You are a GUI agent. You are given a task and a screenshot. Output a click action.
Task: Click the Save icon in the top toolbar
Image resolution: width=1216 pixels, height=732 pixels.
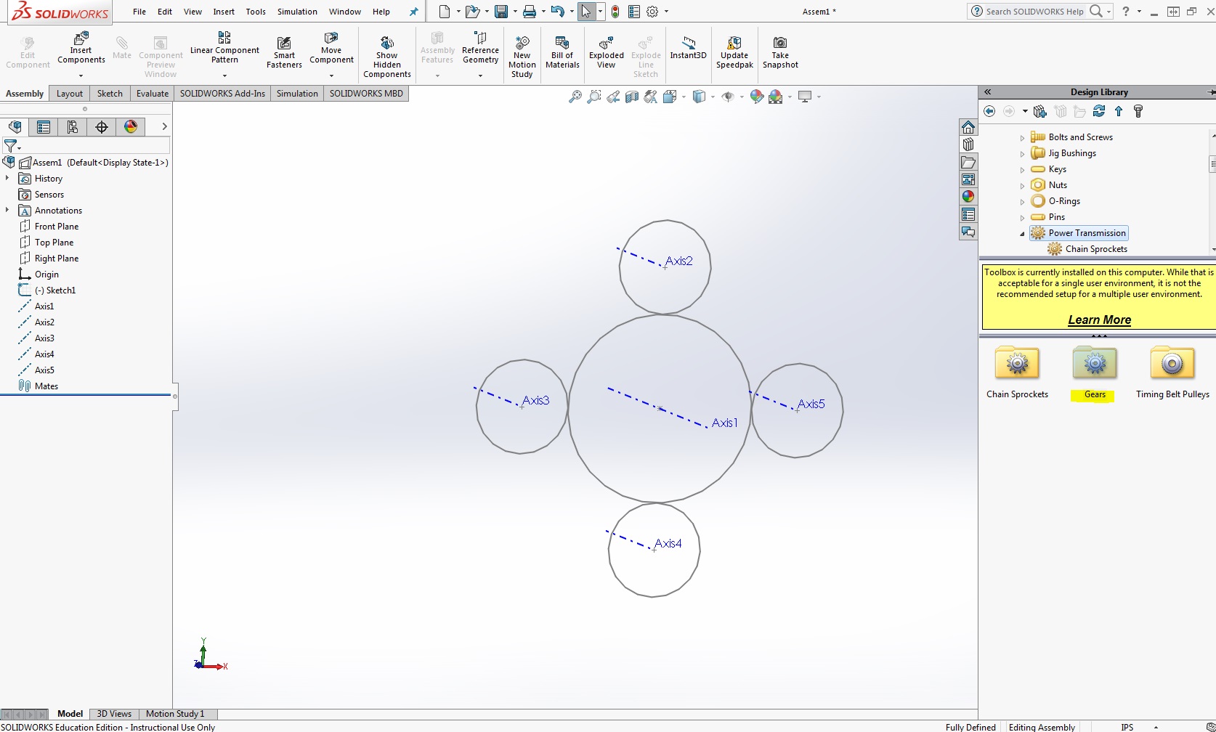point(501,12)
